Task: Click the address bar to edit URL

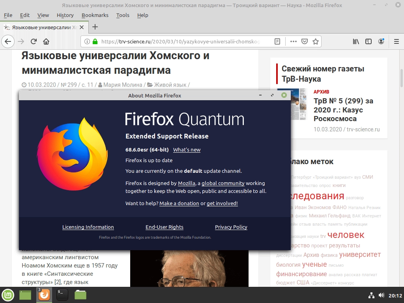Action: point(178,41)
